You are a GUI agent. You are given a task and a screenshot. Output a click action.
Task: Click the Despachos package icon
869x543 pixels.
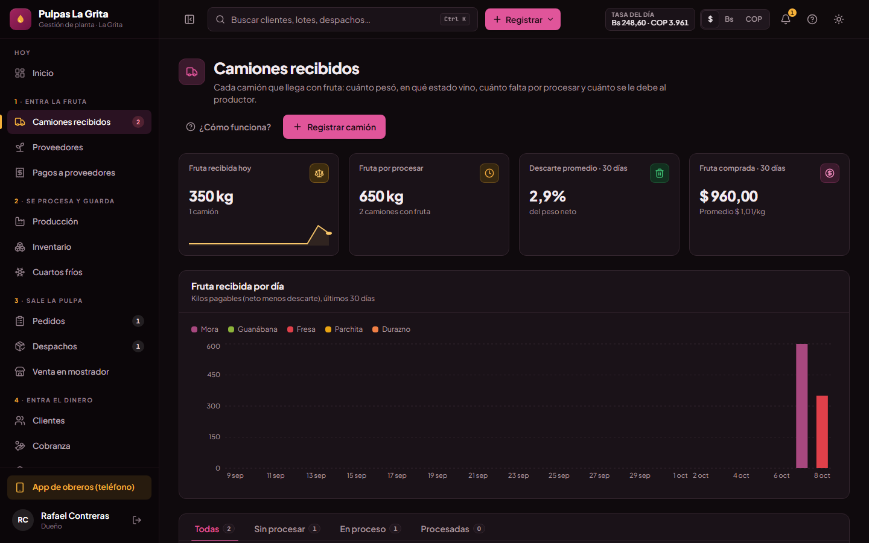click(x=20, y=346)
